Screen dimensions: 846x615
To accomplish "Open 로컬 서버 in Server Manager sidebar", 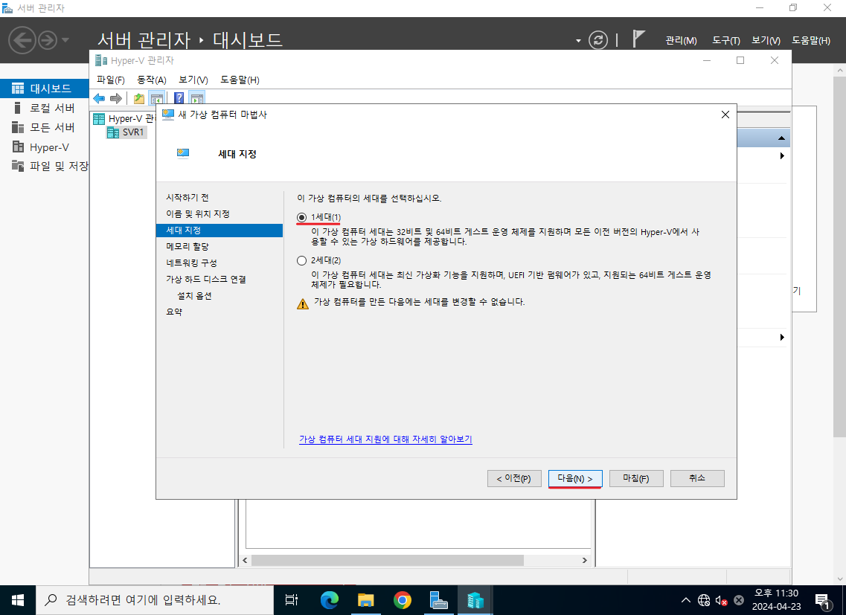I will [44, 108].
